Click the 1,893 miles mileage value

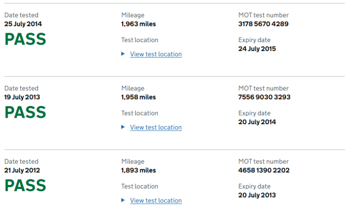point(138,170)
